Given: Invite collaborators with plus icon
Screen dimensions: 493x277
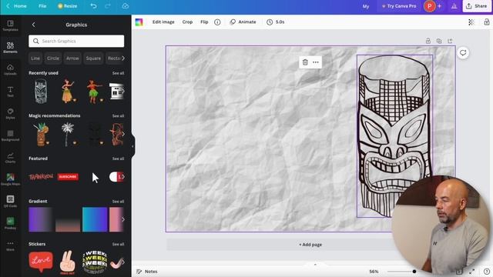Looking at the screenshot, I should pyautogui.click(x=439, y=6).
